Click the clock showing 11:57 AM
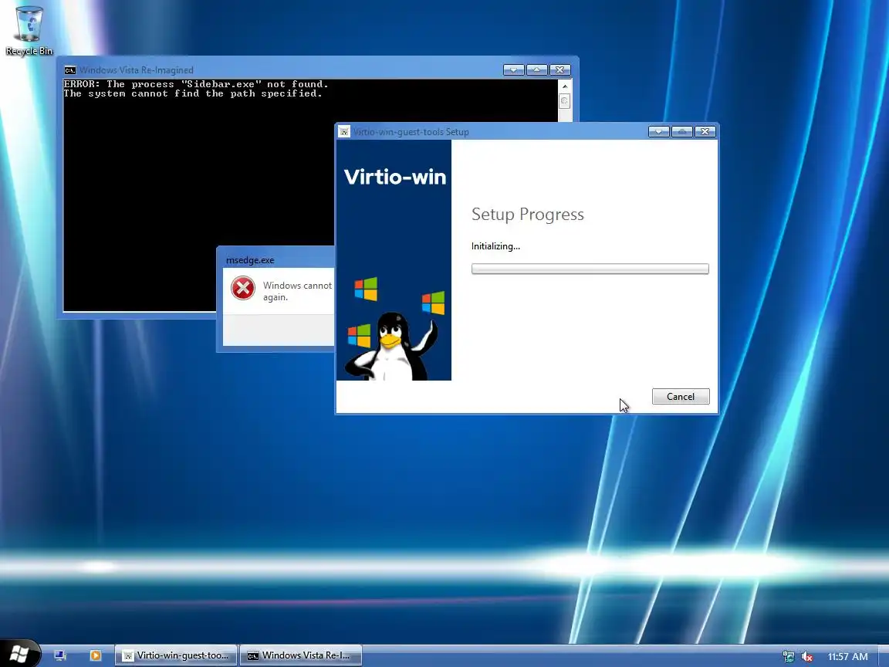This screenshot has width=889, height=667. tap(847, 657)
